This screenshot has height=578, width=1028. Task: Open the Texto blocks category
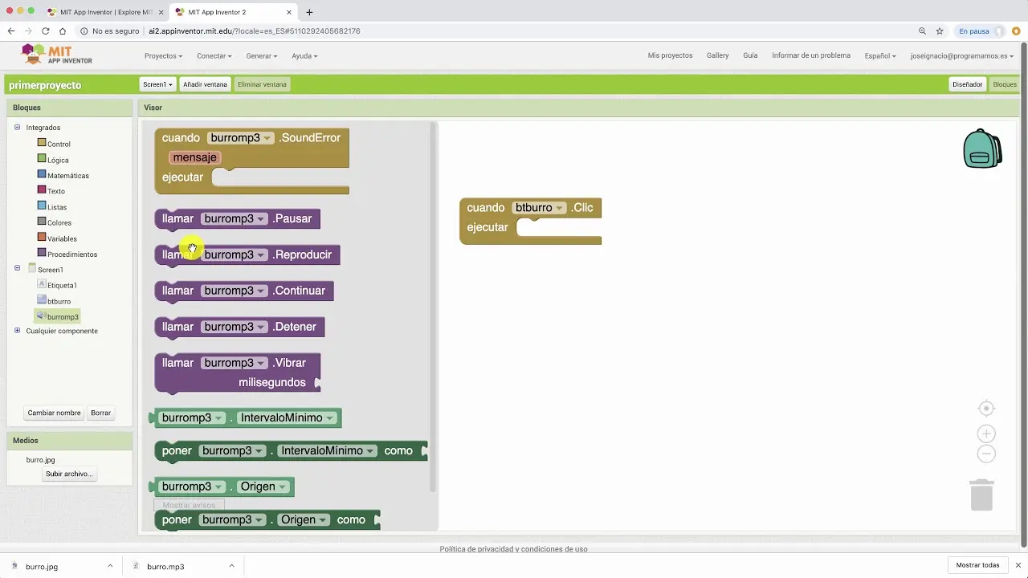(56, 191)
